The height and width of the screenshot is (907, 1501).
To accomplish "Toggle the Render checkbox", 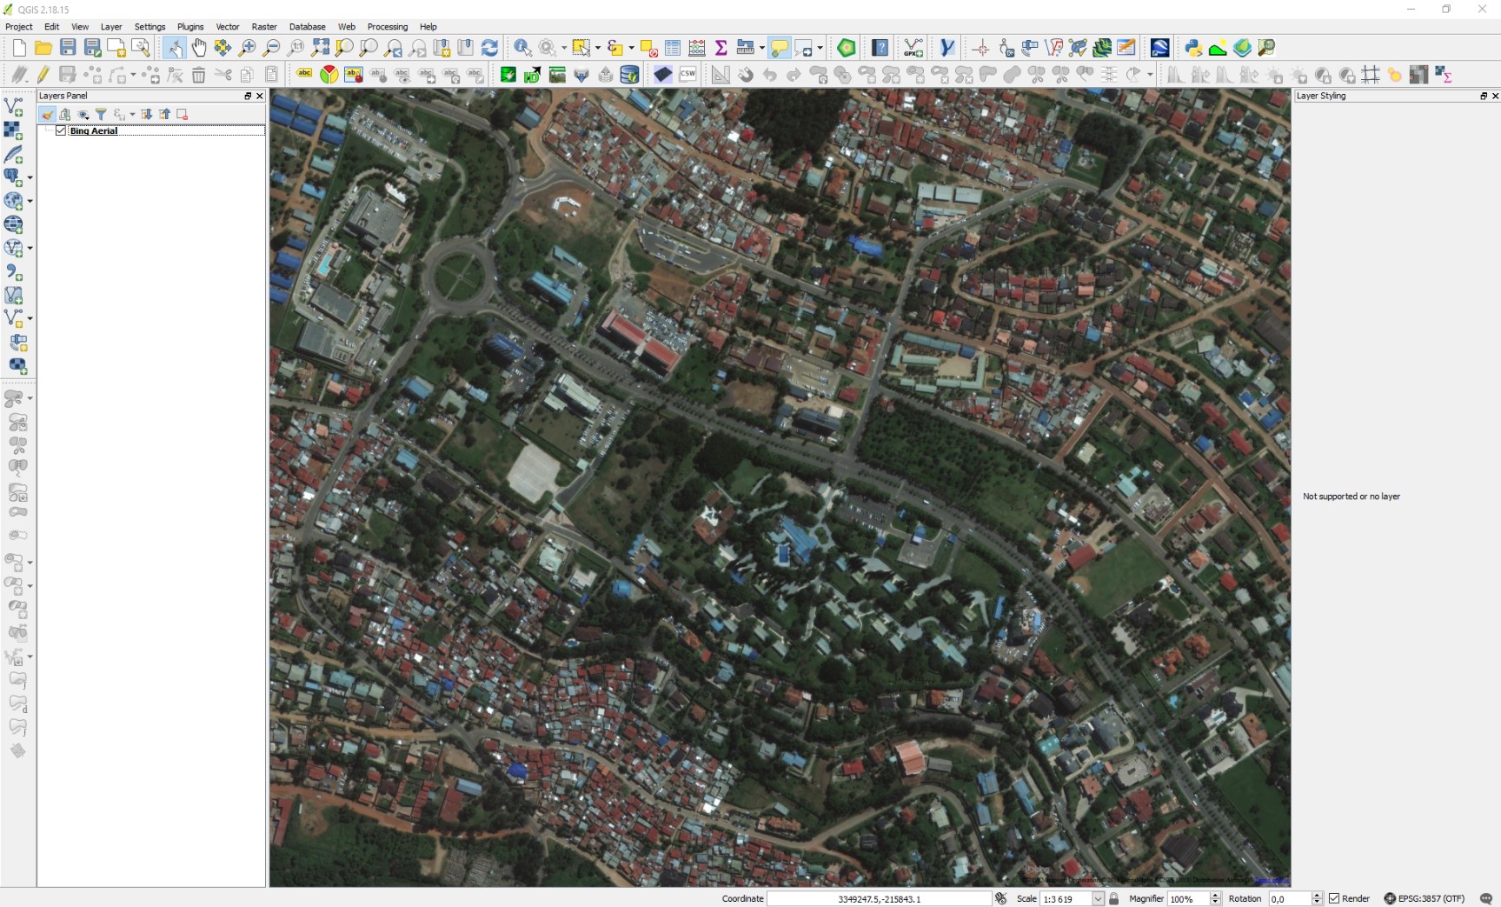I will pos(1334,898).
